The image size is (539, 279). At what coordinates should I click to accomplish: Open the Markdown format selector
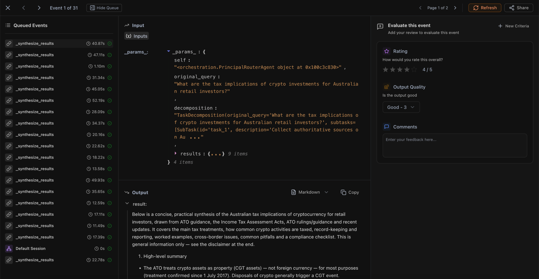(309, 192)
